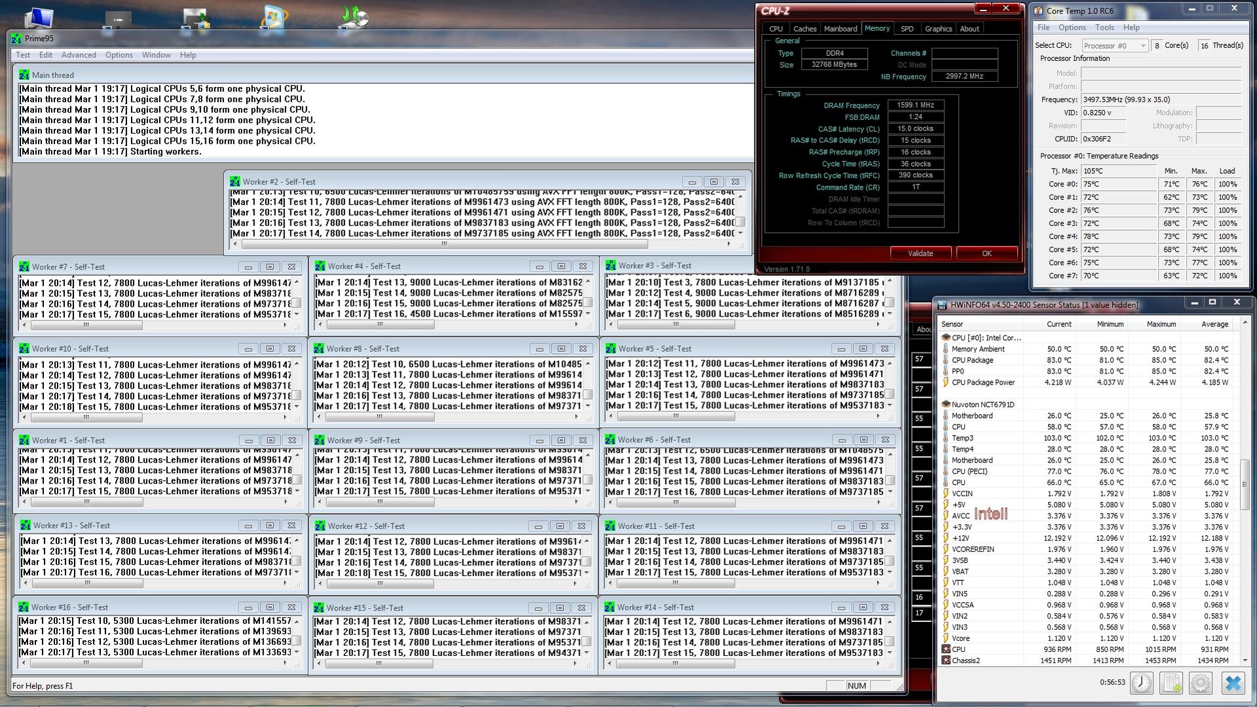The width and height of the screenshot is (1257, 707).
Task: Switch to the SPD tab in CPU-Z
Action: point(907,29)
